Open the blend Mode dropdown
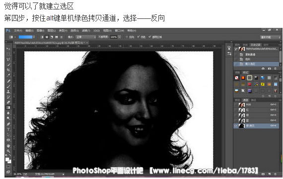Image resolution: width=283 pixels, height=179 pixels. pyautogui.click(x=86, y=37)
